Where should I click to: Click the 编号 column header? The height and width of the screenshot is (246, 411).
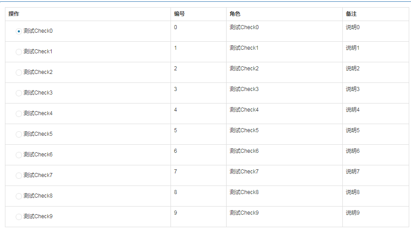point(198,14)
